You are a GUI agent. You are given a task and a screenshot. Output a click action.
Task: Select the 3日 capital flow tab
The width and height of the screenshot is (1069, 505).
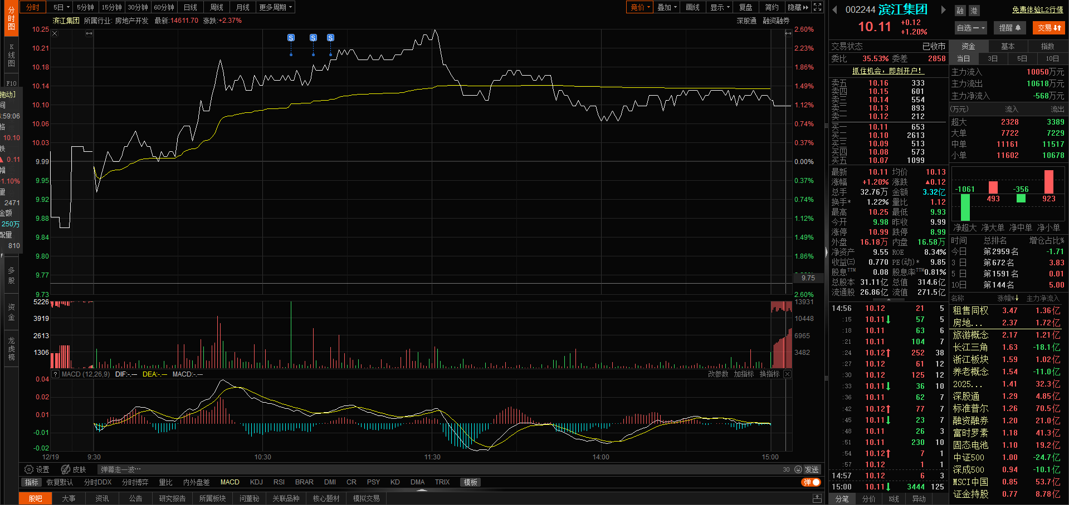[993, 58]
